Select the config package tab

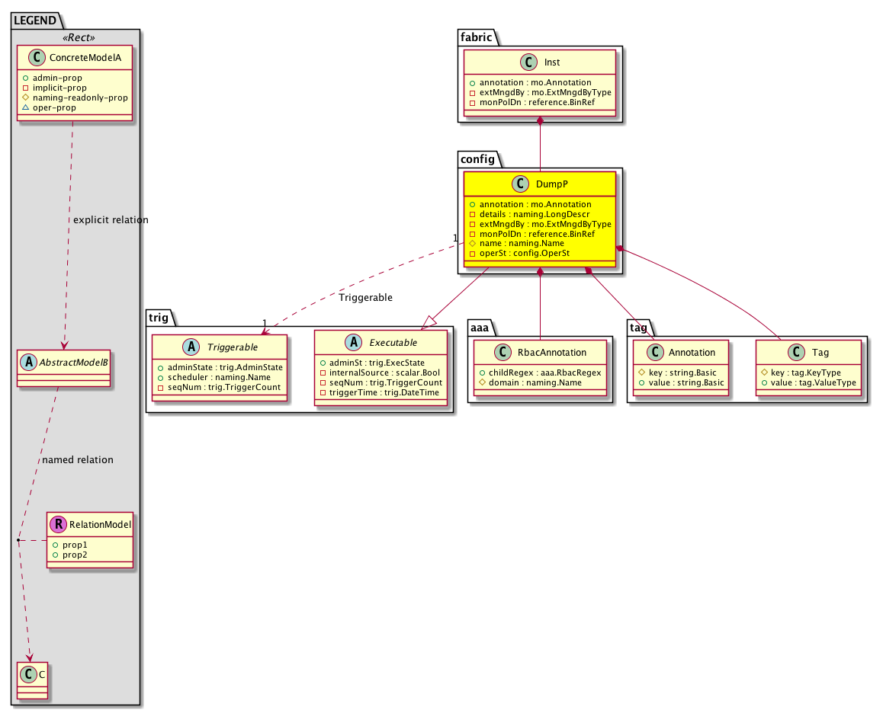(477, 158)
